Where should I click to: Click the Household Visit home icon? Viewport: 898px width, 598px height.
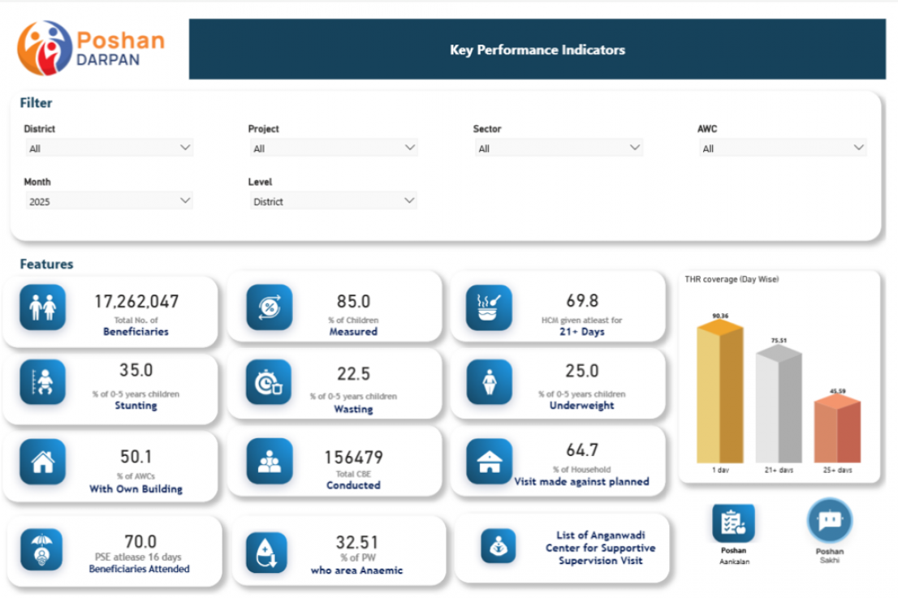coord(489,462)
